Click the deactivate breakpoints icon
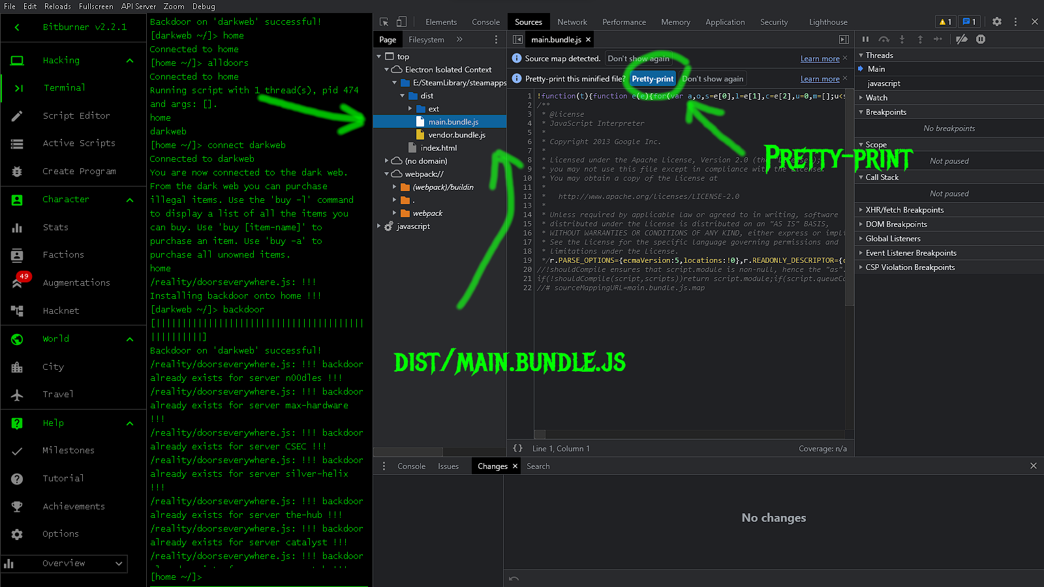The width and height of the screenshot is (1044, 587). [x=962, y=39]
